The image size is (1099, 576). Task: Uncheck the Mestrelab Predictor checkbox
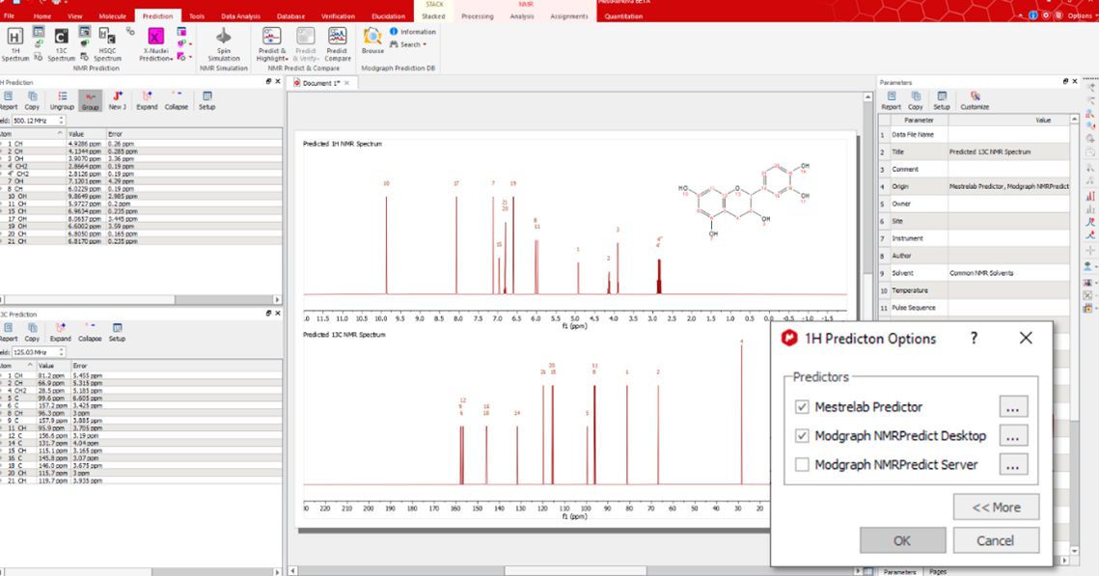(x=802, y=407)
